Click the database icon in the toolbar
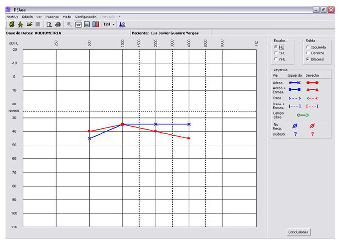The image size is (340, 243). [x=11, y=24]
